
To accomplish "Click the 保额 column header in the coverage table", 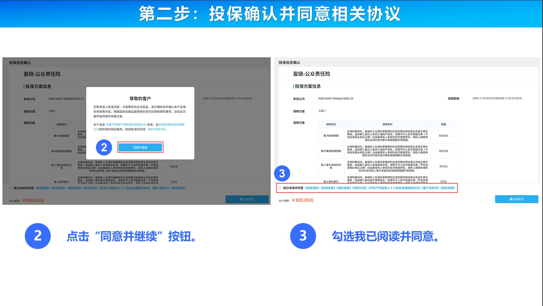I will (x=443, y=124).
